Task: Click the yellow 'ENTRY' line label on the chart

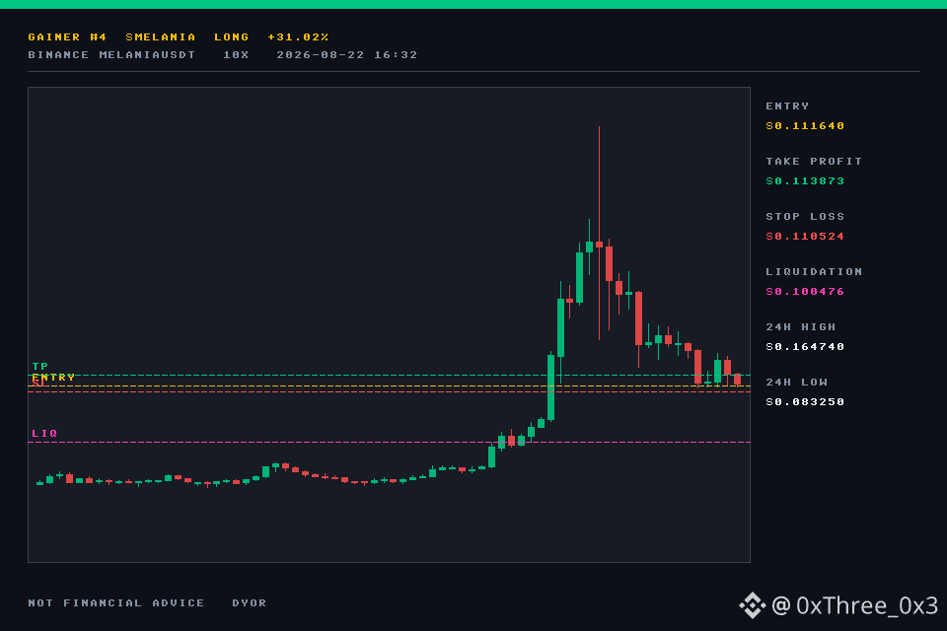Action: tap(53, 378)
